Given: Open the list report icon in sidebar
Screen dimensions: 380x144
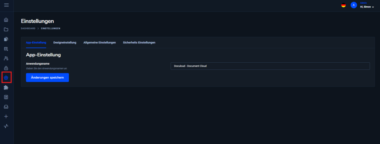Looking at the screenshot, I should click(x=6, y=97).
